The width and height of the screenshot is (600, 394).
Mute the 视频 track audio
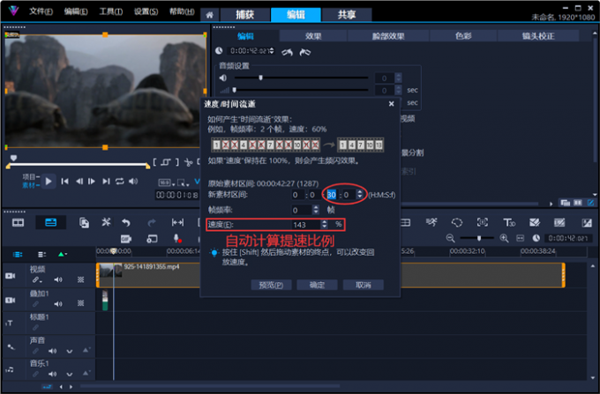[57, 279]
